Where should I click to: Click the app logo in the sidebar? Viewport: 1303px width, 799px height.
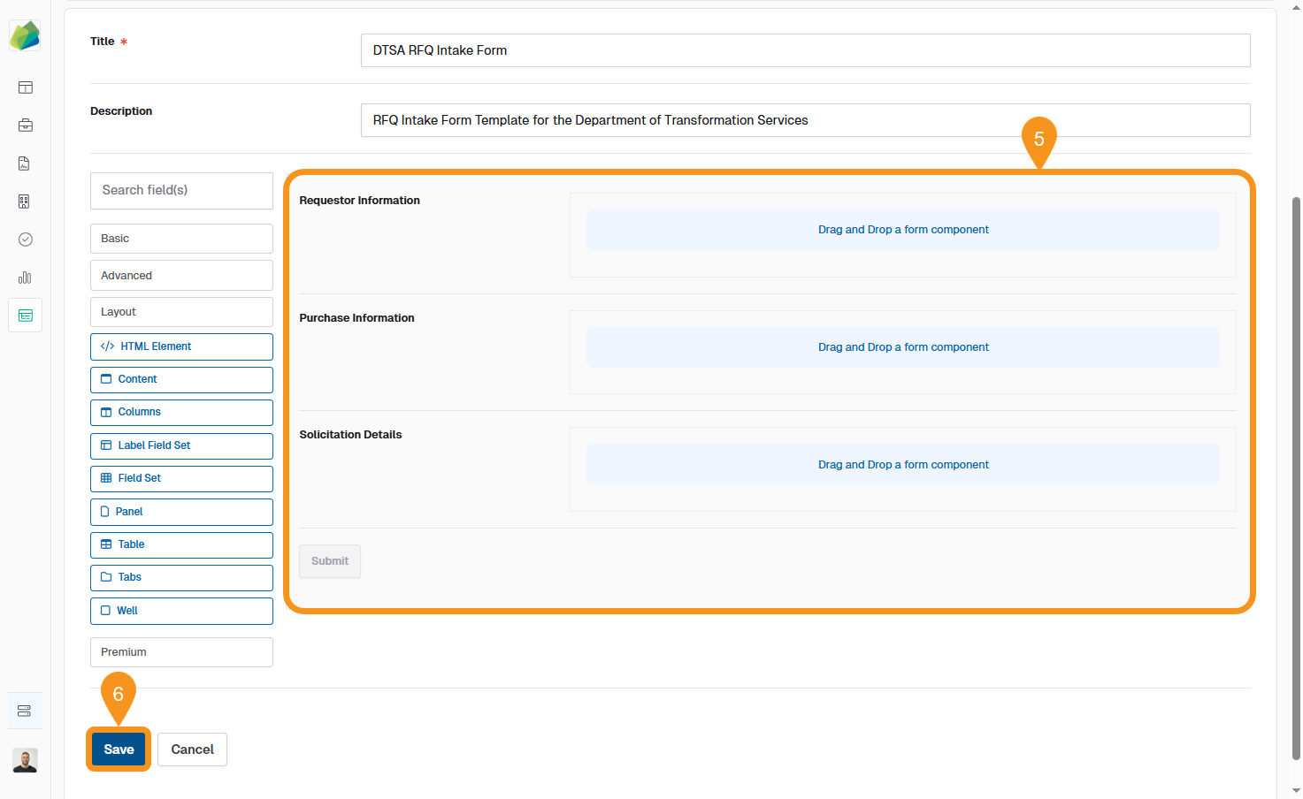pos(25,35)
